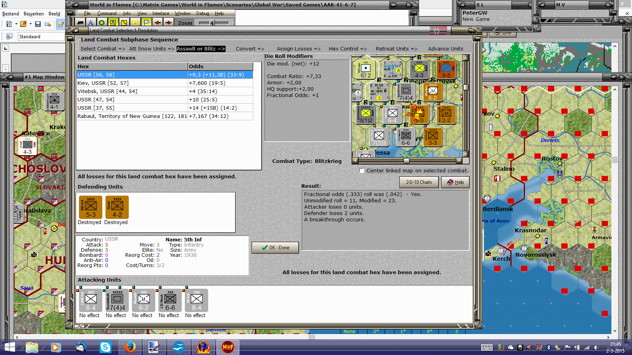Select the 8-4 infantry attacking unit

(x=196, y=300)
